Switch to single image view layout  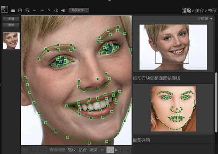(26, 150)
